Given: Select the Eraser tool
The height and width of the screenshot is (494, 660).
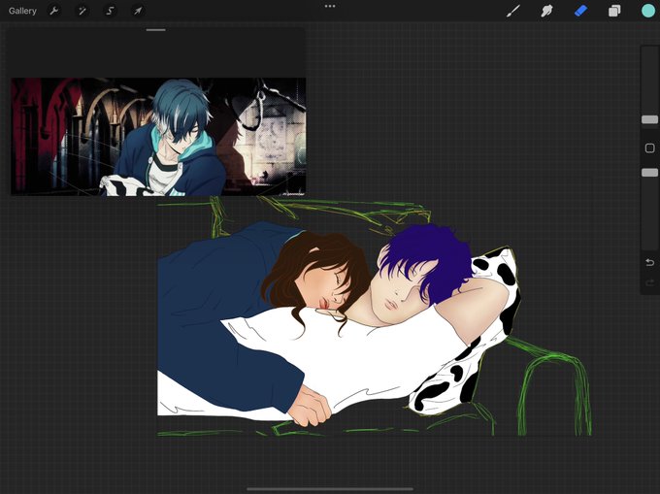Looking at the screenshot, I should point(580,11).
